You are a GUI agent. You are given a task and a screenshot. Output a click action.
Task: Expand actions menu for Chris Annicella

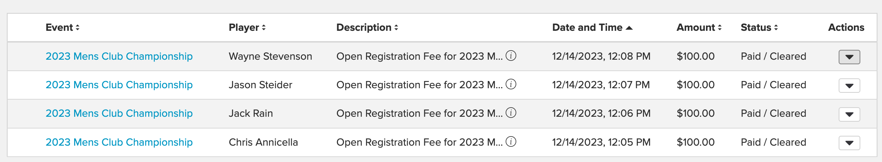pos(849,143)
